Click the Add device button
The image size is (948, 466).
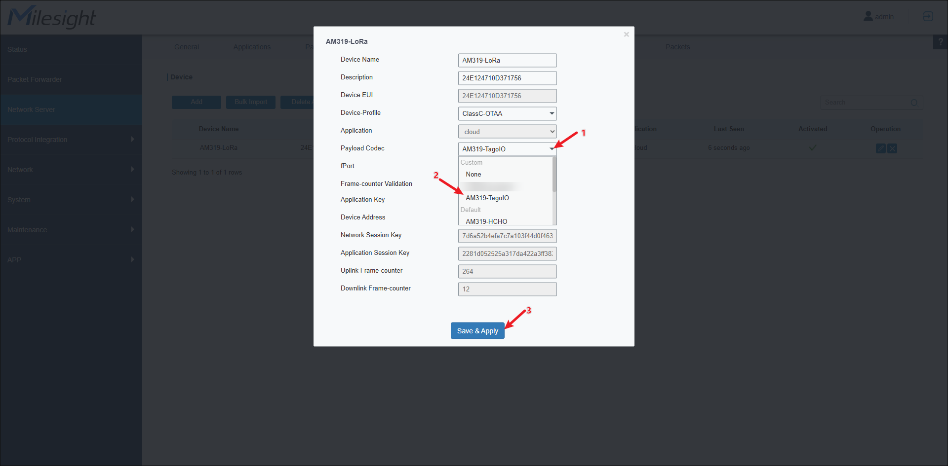click(x=197, y=102)
